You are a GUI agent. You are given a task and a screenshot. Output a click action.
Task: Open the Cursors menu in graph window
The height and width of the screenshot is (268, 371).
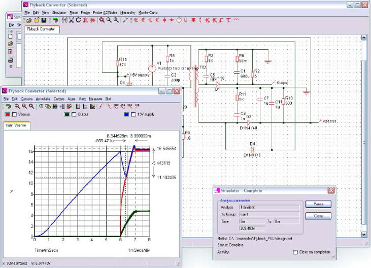[x=26, y=98]
